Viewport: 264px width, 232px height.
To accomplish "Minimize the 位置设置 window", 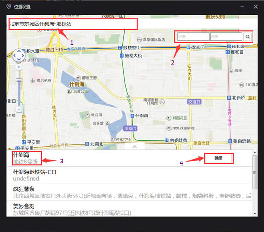I will tap(242, 7).
